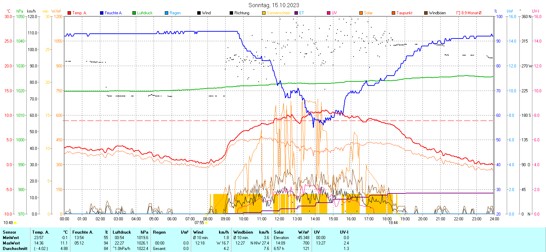Click the 18:44 sunset time marker

click(x=393, y=223)
